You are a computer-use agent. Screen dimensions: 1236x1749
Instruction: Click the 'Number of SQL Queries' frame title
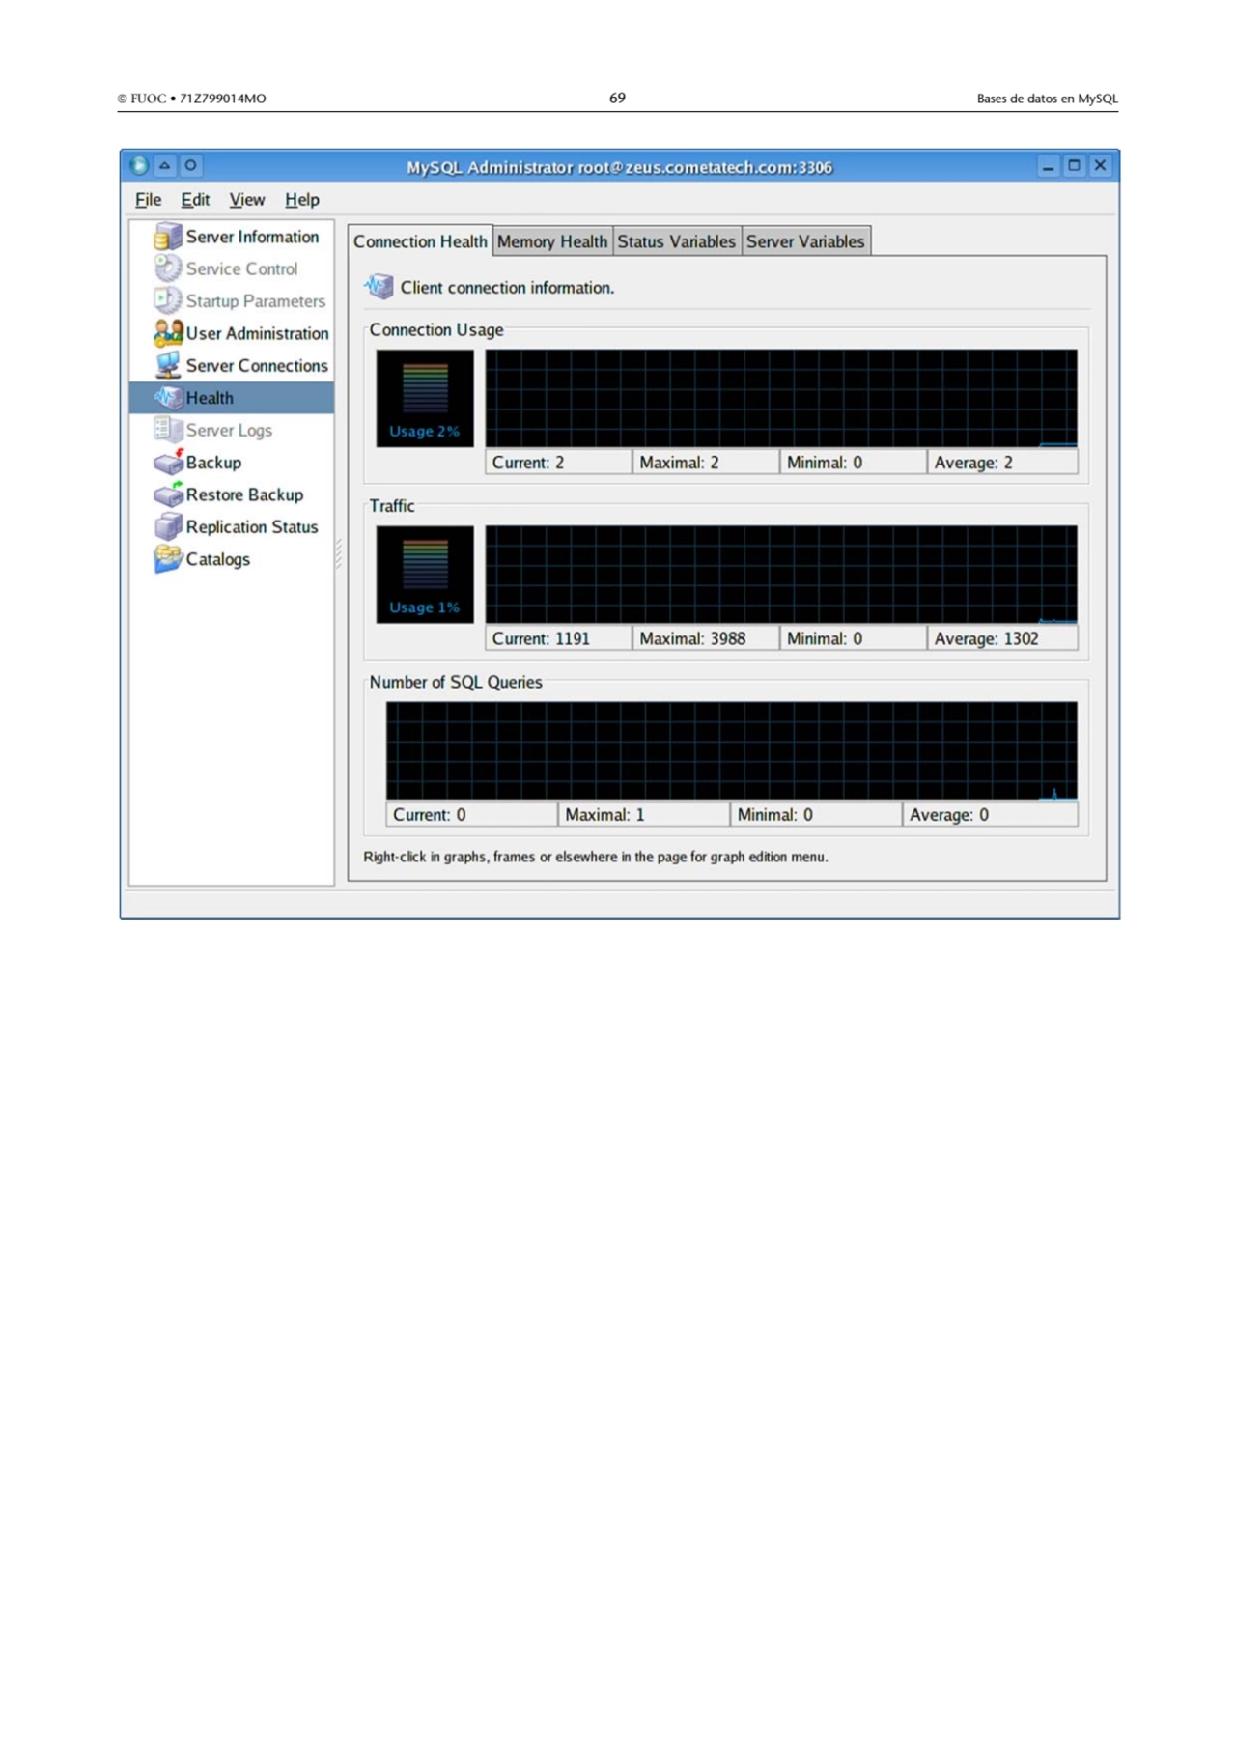pyautogui.click(x=456, y=682)
